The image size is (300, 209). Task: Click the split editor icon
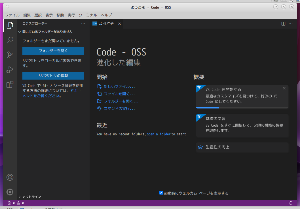283,24
